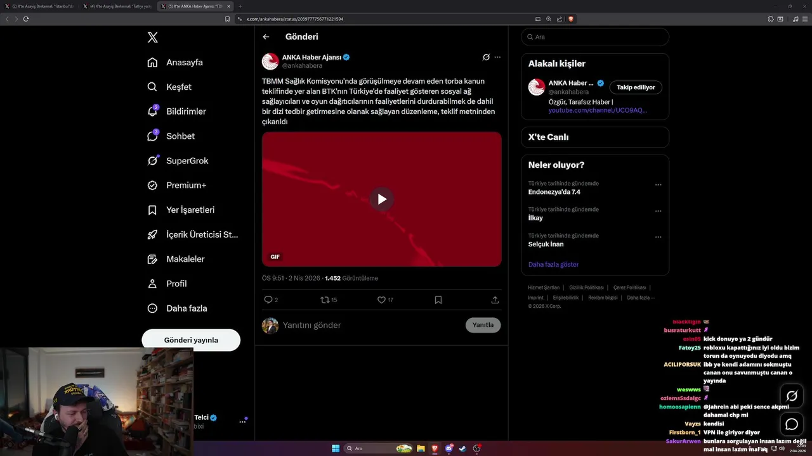This screenshot has width=812, height=456.
Task: Click the Gönderi yayınla button
Action: pyautogui.click(x=191, y=340)
